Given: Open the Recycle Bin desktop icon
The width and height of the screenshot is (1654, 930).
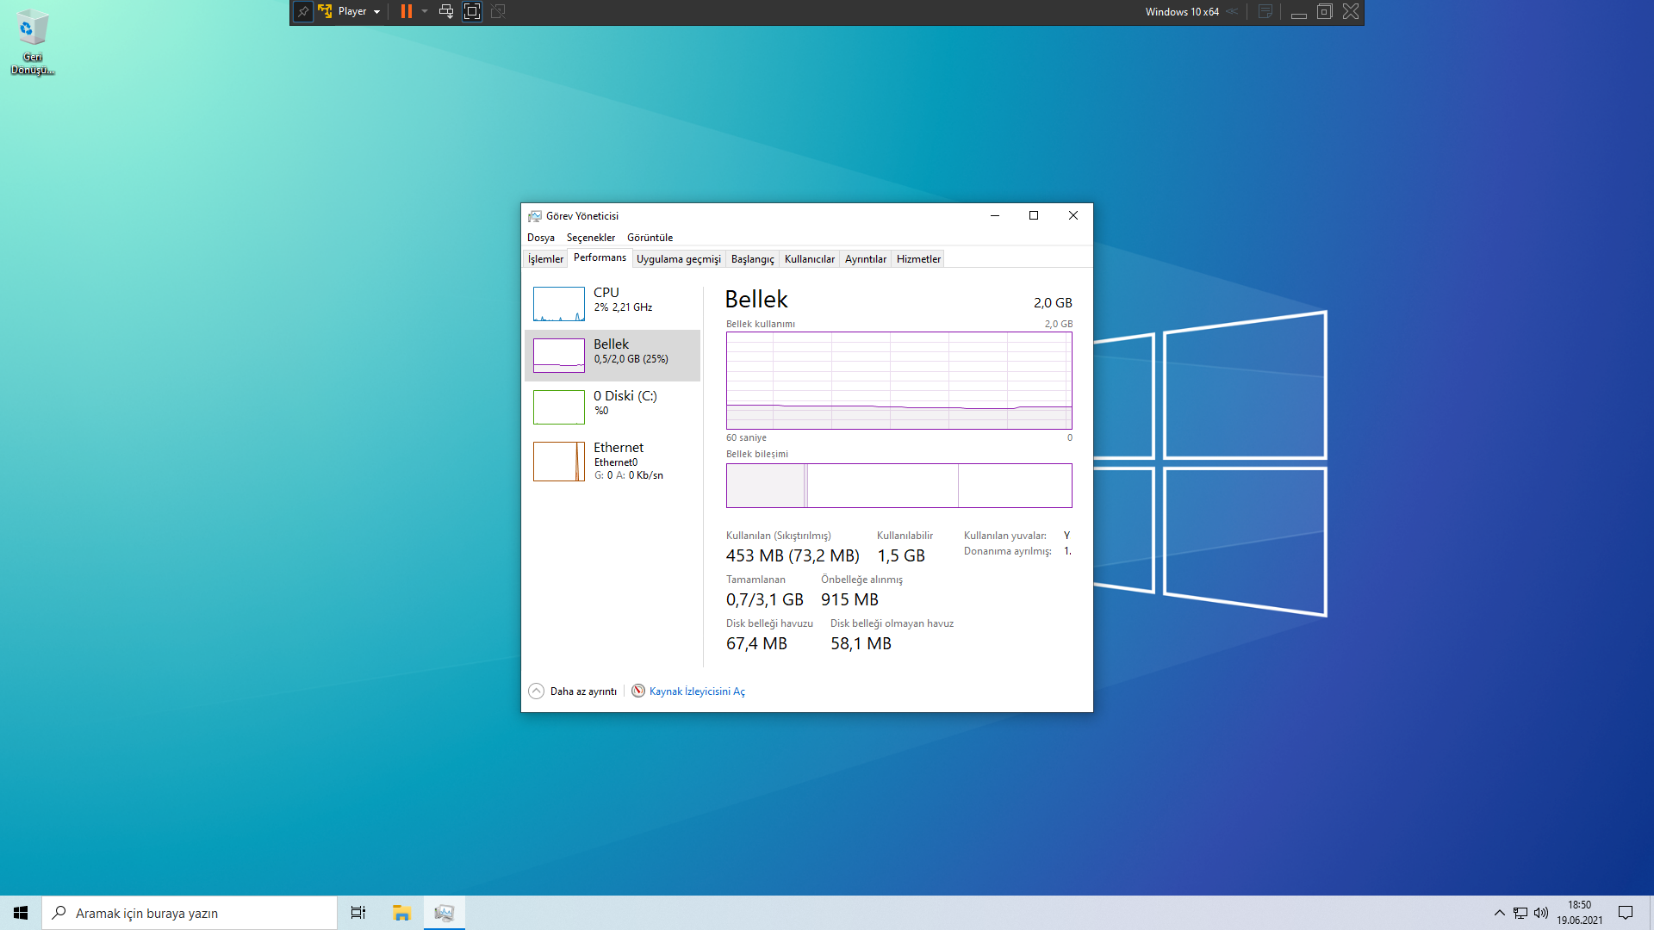Looking at the screenshot, I should point(32,41).
